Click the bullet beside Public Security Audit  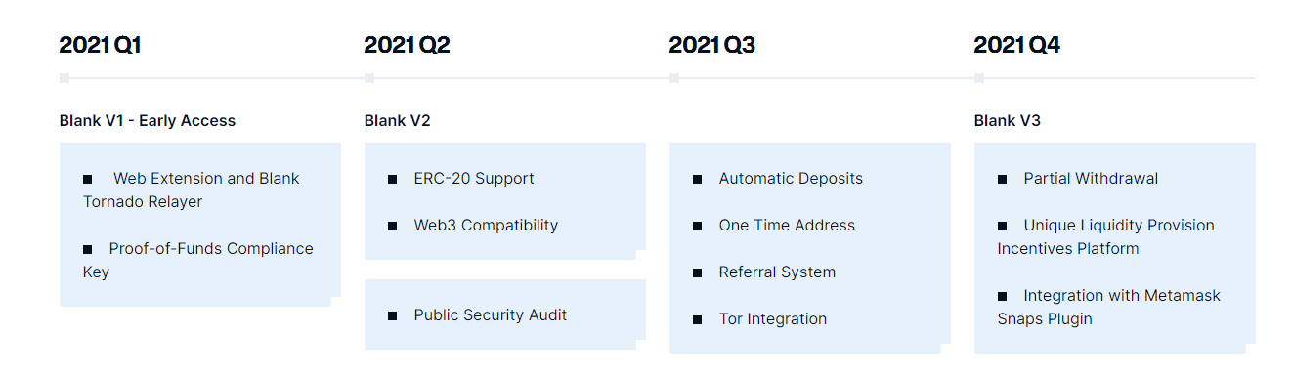point(393,315)
